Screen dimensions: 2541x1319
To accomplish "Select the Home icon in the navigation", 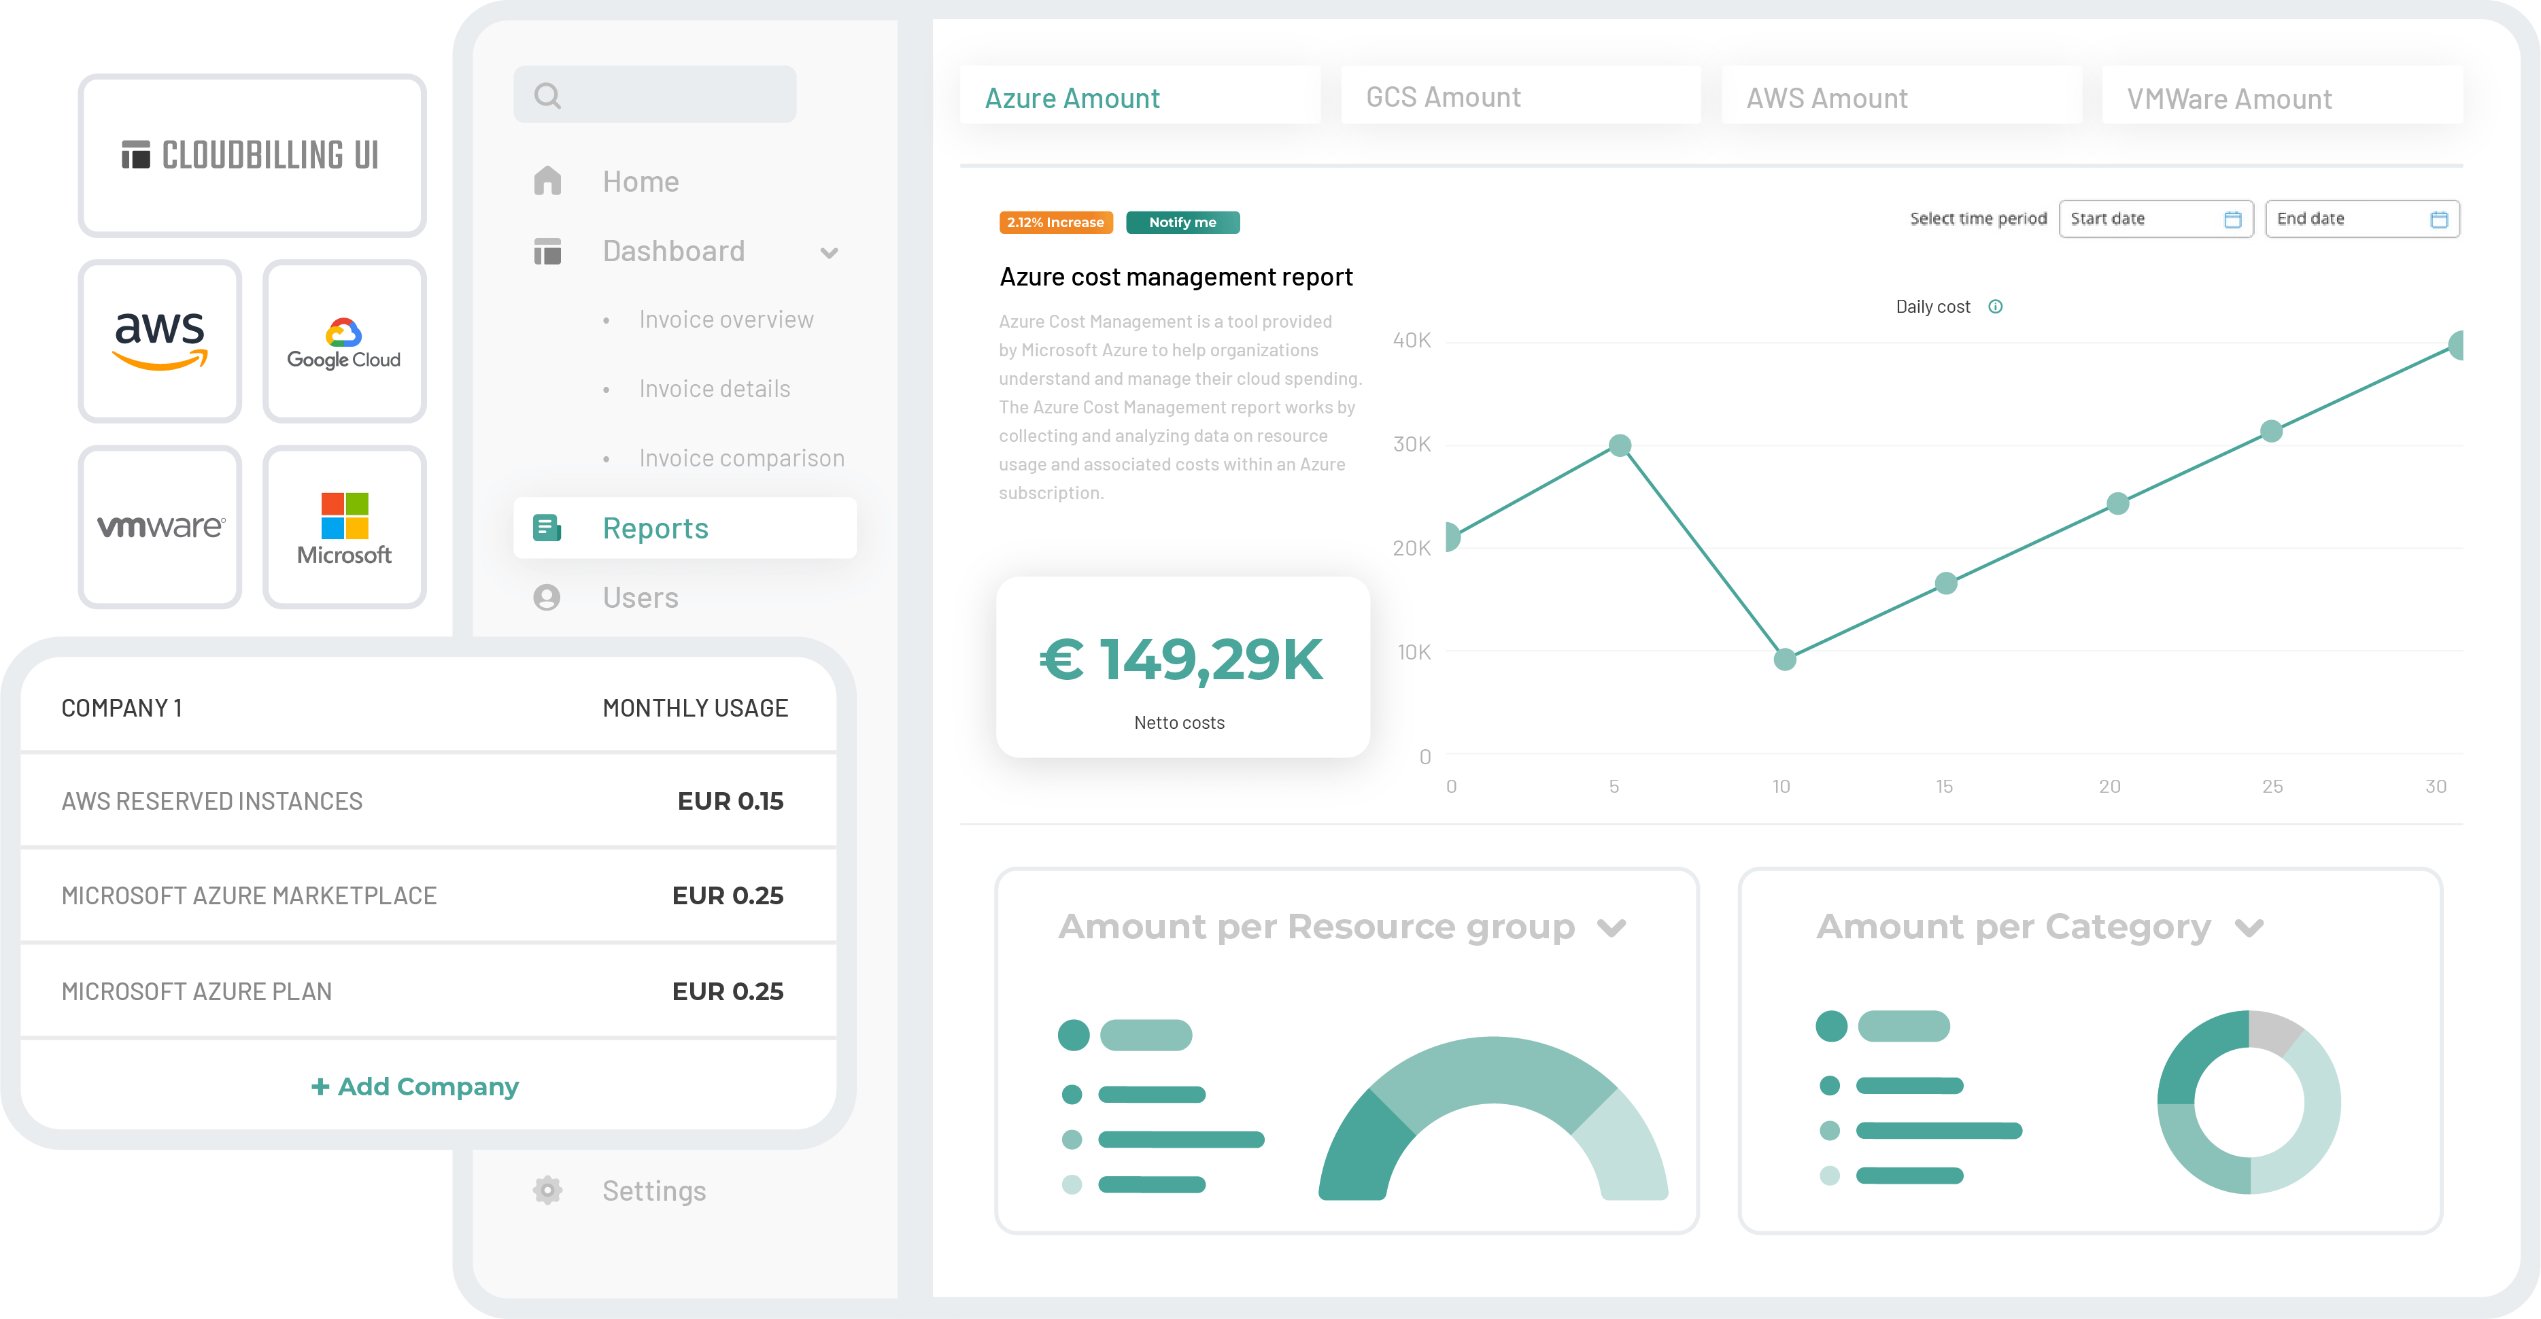I will click(547, 181).
